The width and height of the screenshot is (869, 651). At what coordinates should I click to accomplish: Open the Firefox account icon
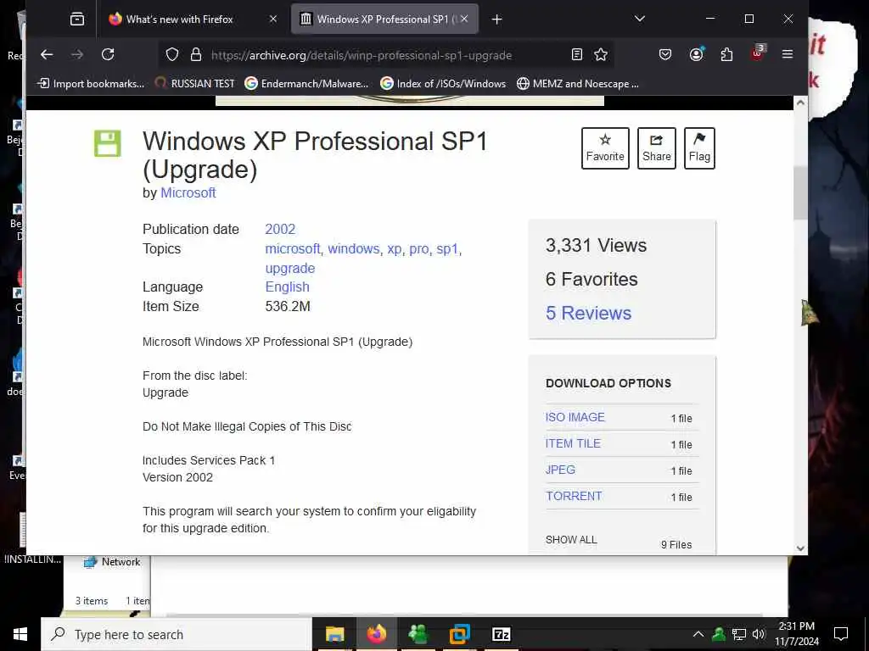click(x=696, y=54)
